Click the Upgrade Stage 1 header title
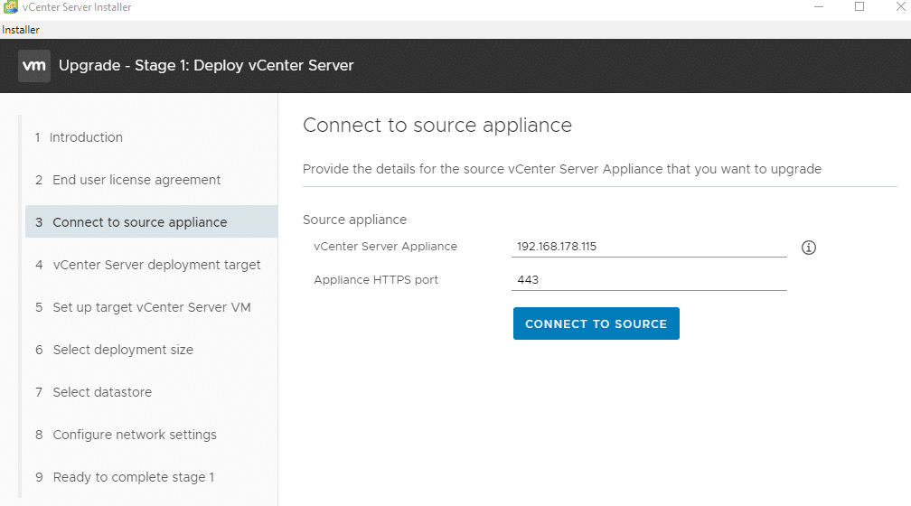 pos(206,66)
